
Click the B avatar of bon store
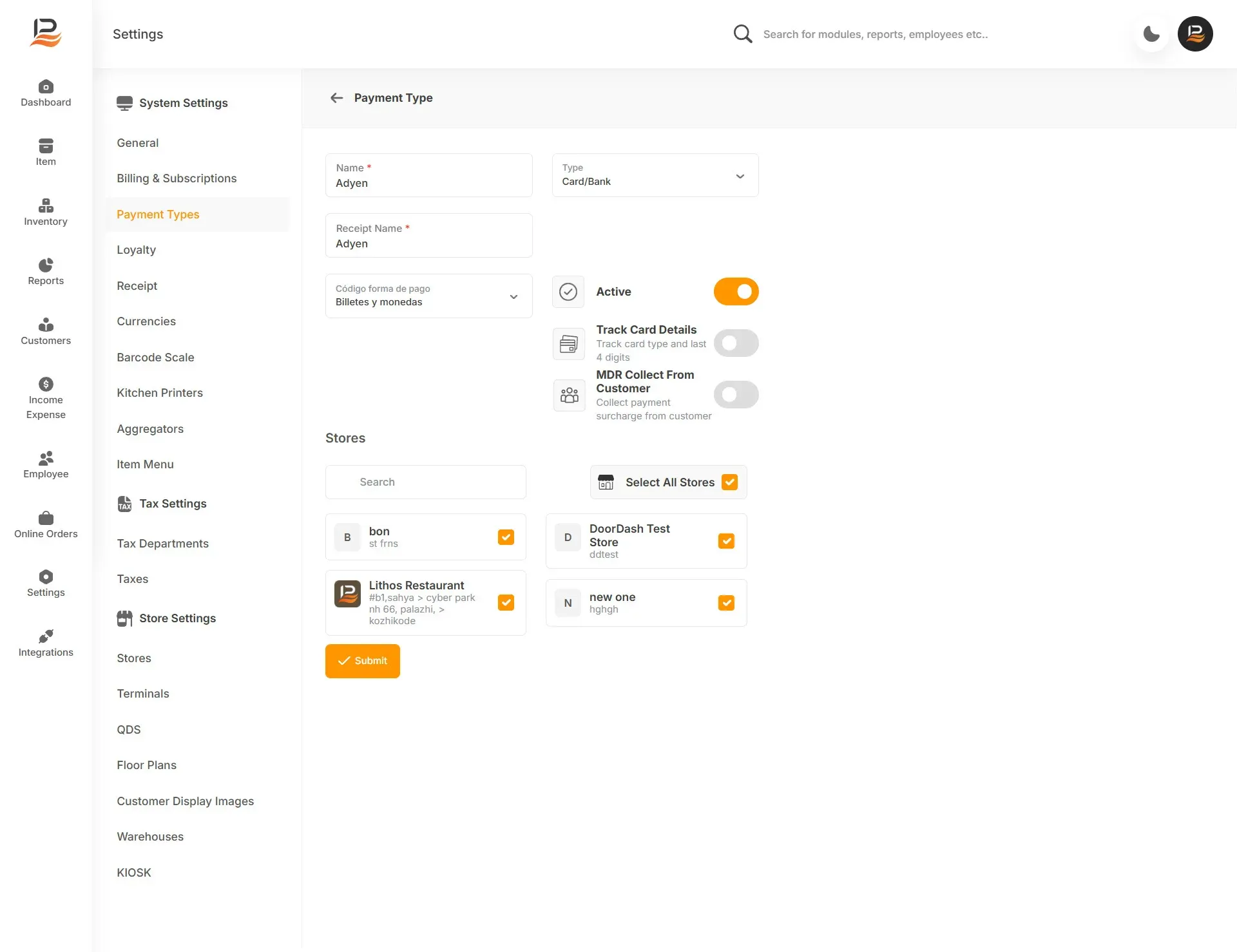(x=347, y=537)
